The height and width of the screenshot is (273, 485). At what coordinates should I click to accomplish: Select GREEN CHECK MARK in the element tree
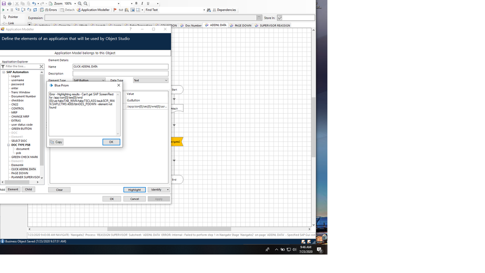[24, 157]
